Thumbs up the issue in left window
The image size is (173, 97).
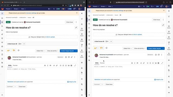pos(8,50)
